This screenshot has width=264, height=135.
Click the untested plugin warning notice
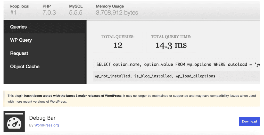(x=132, y=98)
